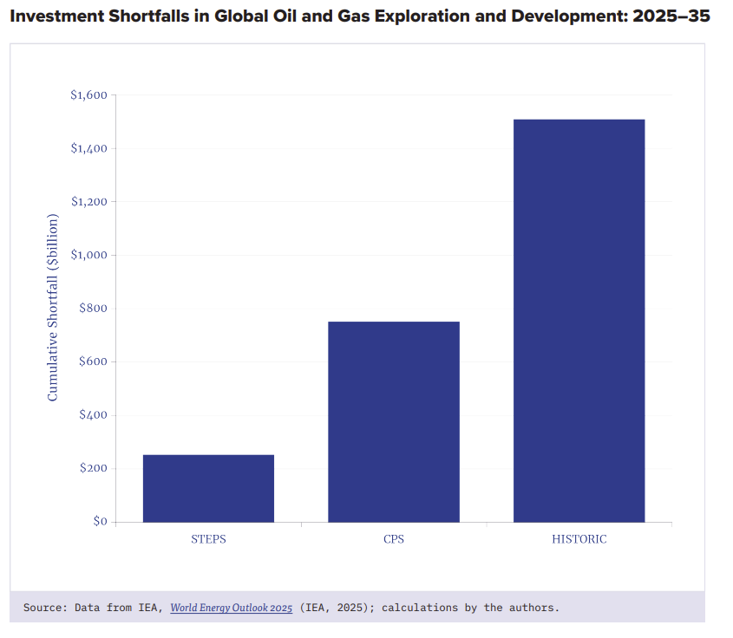Click the $1,000 y-axis tick label
Screen dimensions: 733x638
pos(88,256)
